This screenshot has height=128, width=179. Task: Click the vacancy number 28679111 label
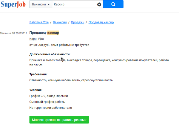coord(14,33)
